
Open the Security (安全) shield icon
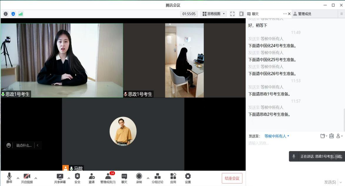[x=77, y=178]
